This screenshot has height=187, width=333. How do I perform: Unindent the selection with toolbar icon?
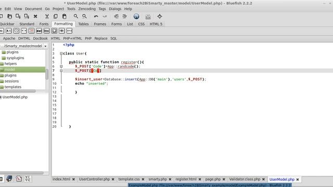[116, 16]
